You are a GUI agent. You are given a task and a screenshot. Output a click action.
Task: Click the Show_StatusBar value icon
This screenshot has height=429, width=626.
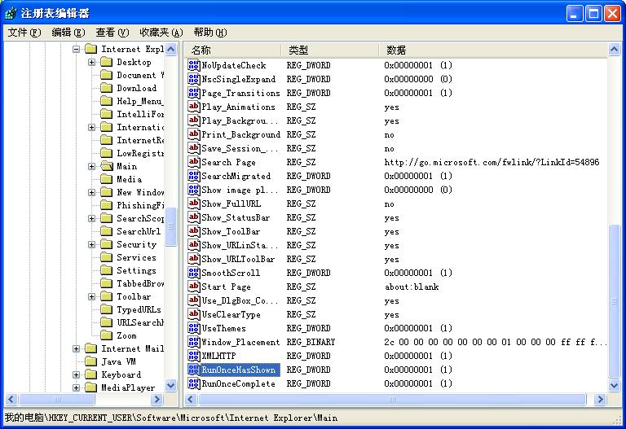click(194, 217)
